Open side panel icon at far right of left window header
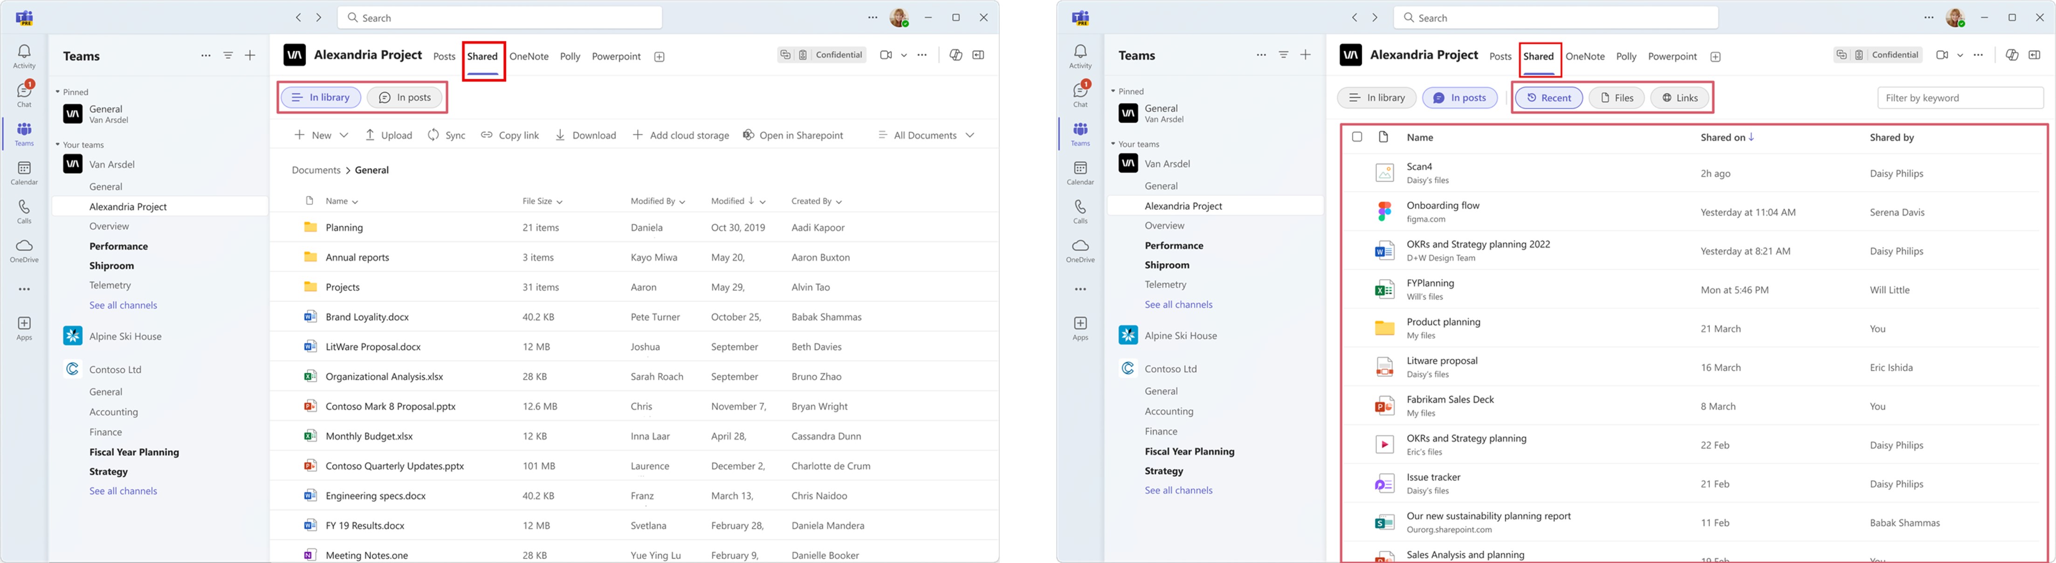 coord(978,55)
